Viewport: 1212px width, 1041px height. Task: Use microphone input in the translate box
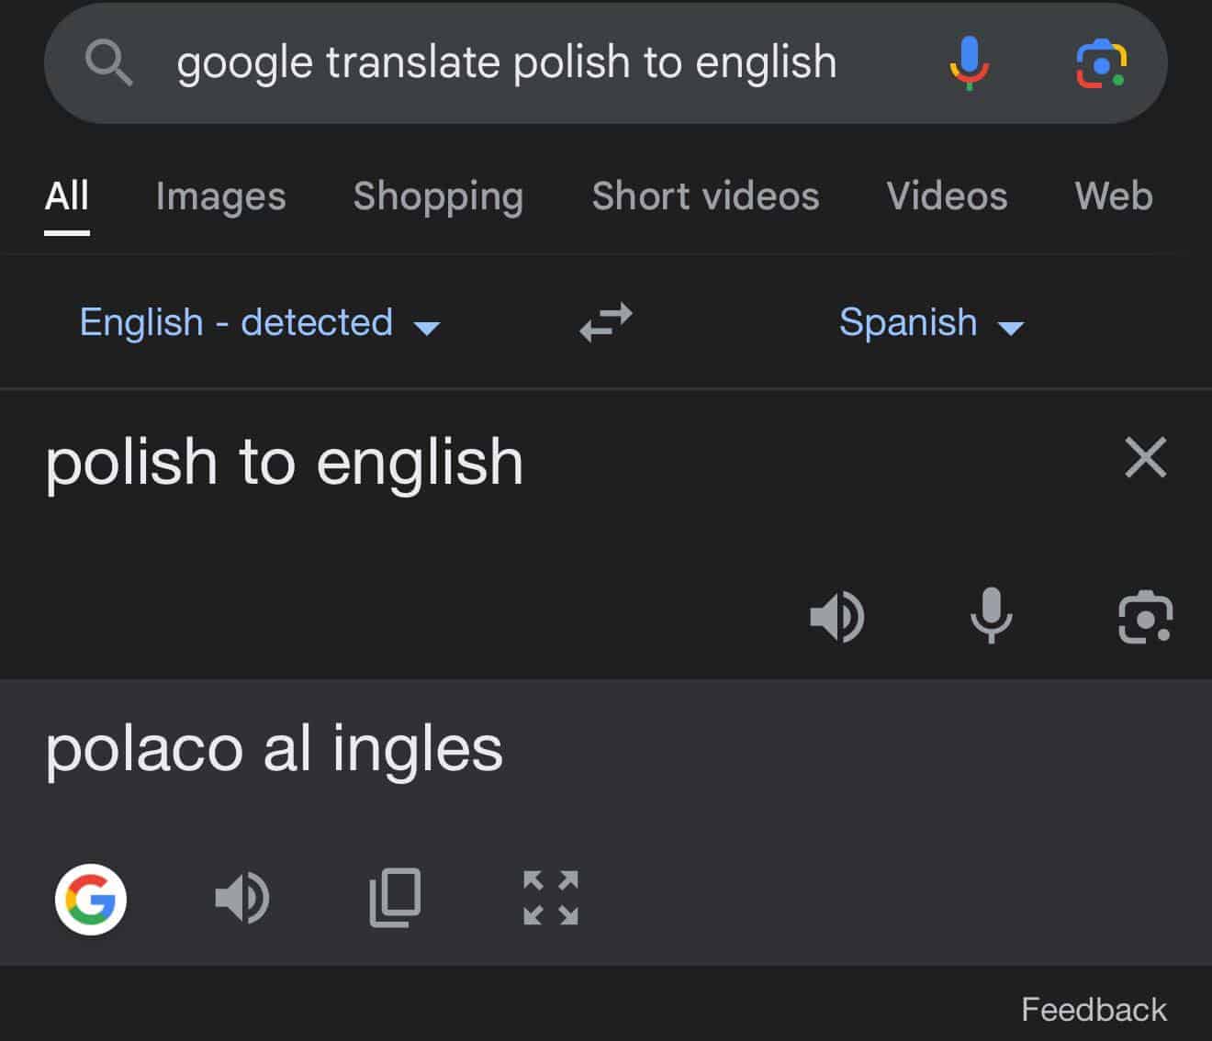pos(991,616)
